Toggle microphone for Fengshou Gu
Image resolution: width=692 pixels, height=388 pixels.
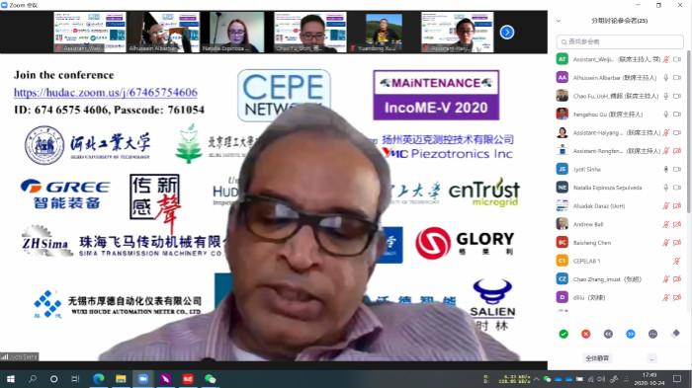click(x=666, y=115)
